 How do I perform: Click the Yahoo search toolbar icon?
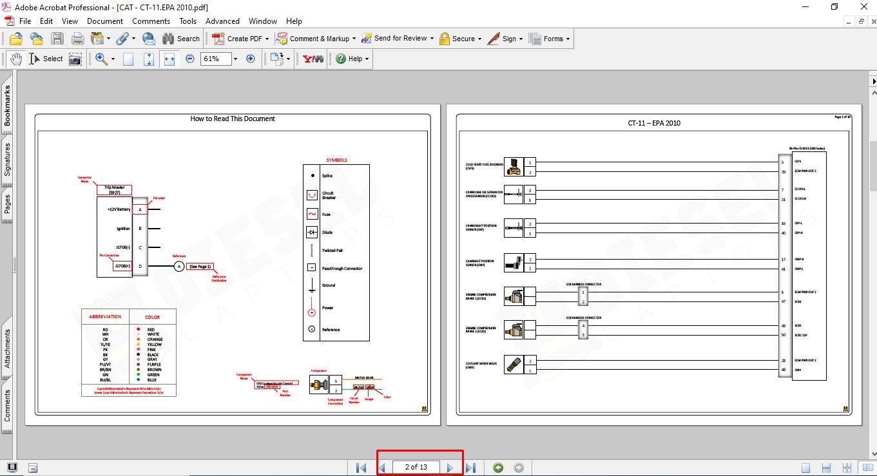313,59
